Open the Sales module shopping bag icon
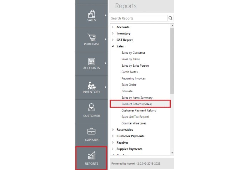 click(x=91, y=14)
